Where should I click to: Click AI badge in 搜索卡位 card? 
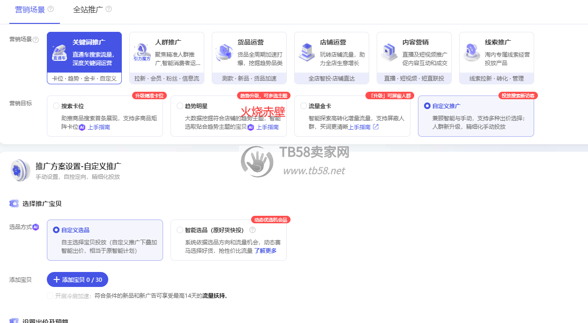click(82, 127)
